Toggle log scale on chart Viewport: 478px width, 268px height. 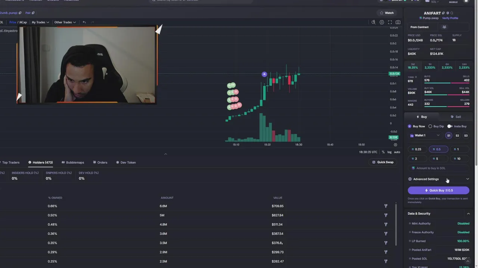389,152
